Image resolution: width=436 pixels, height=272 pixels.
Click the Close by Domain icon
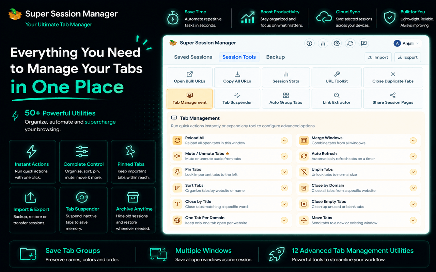pyautogui.click(x=303, y=188)
